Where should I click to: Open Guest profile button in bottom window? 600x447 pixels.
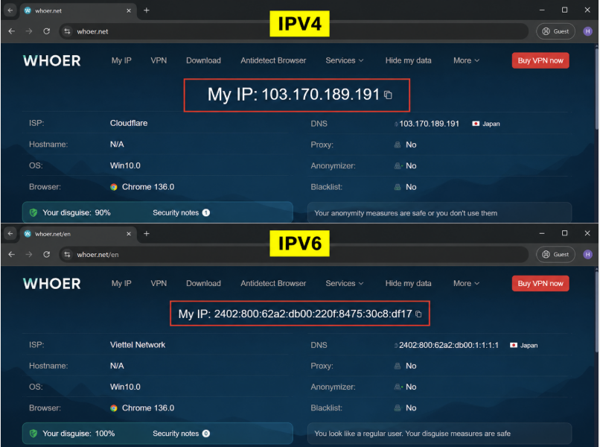click(x=555, y=254)
